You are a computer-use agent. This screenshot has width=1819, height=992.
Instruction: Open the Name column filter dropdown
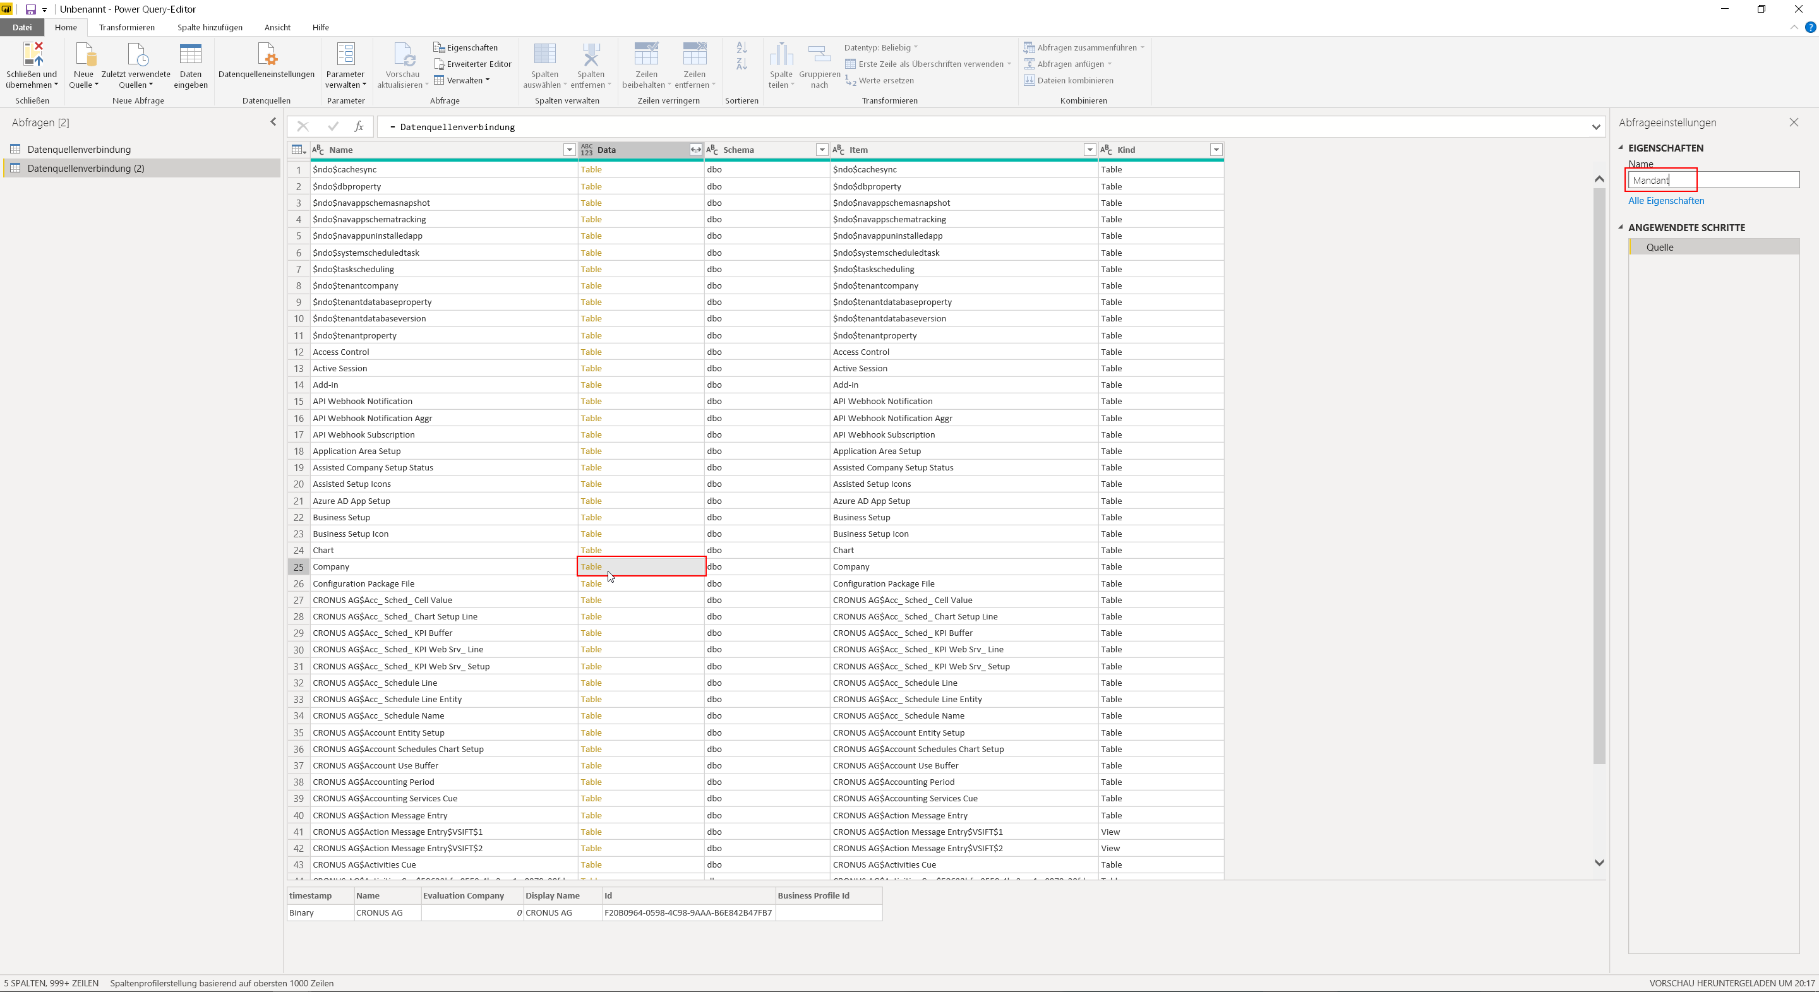(x=569, y=150)
